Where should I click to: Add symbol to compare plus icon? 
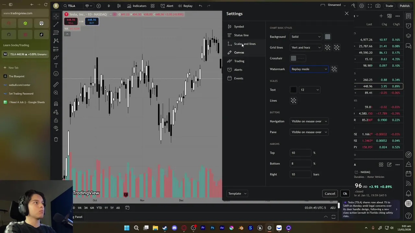[99, 6]
